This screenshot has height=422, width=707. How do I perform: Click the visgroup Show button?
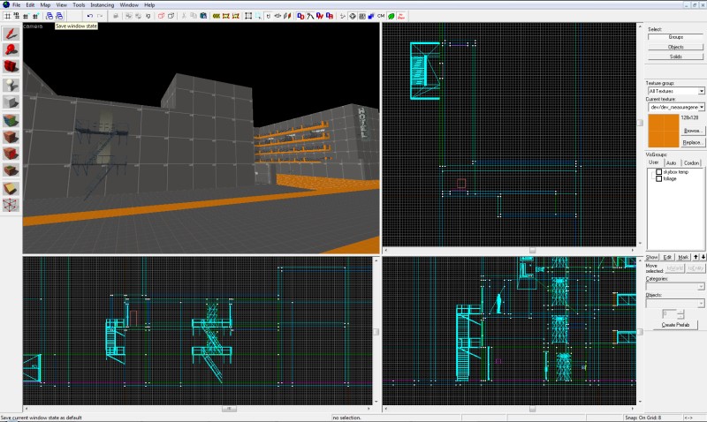coord(651,257)
